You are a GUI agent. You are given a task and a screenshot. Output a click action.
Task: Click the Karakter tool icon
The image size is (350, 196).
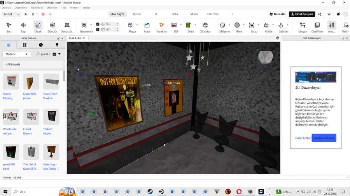[x=162, y=25]
